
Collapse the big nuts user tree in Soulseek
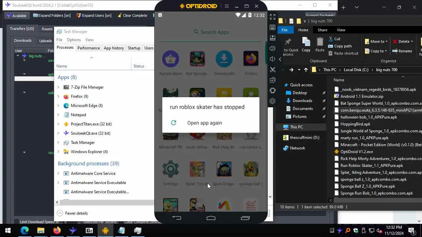coord(18,56)
